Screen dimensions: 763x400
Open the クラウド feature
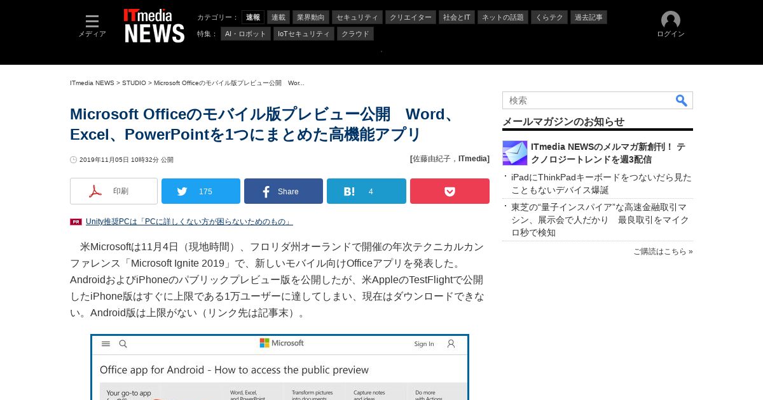[355, 34]
